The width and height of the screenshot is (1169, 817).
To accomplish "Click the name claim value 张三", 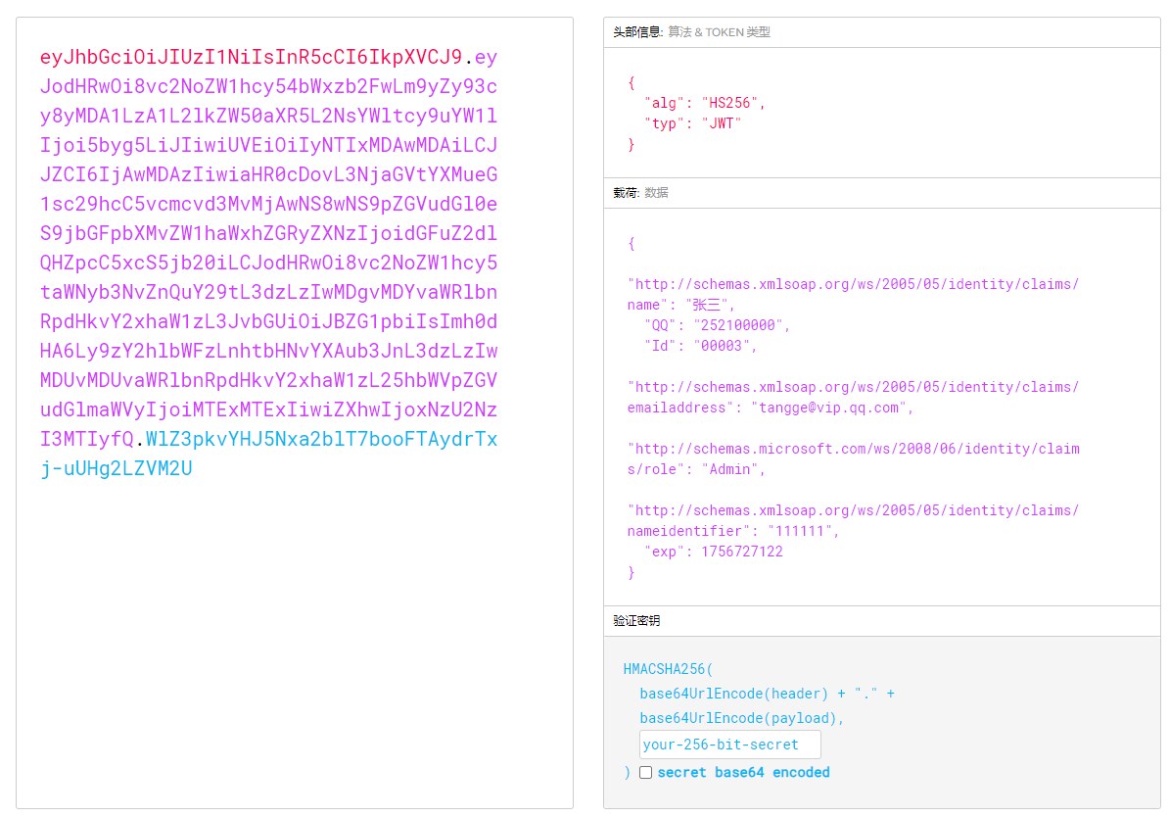I will click(706, 306).
